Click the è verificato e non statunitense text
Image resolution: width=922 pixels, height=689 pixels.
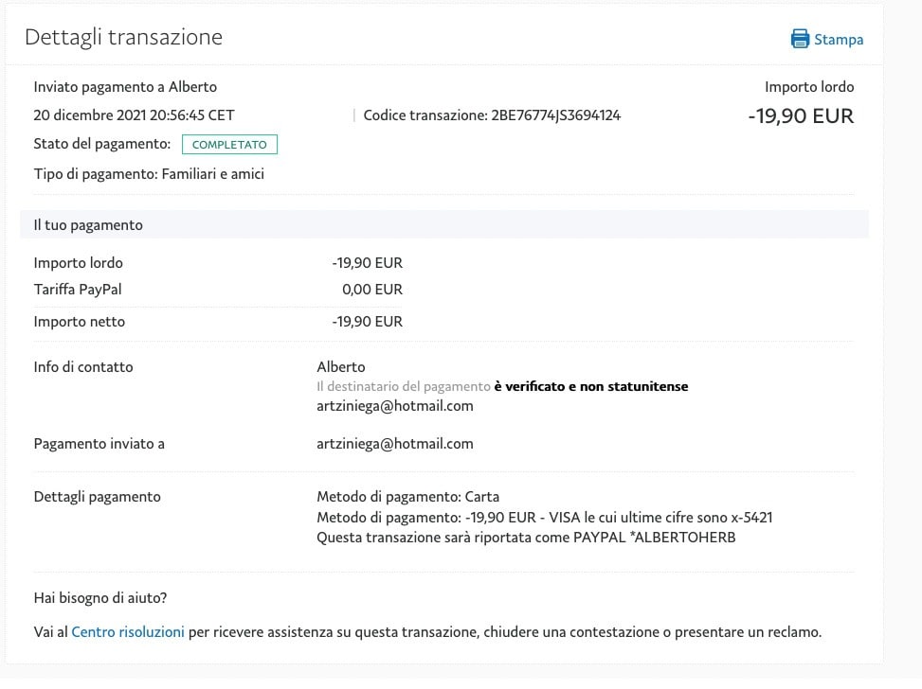click(590, 386)
